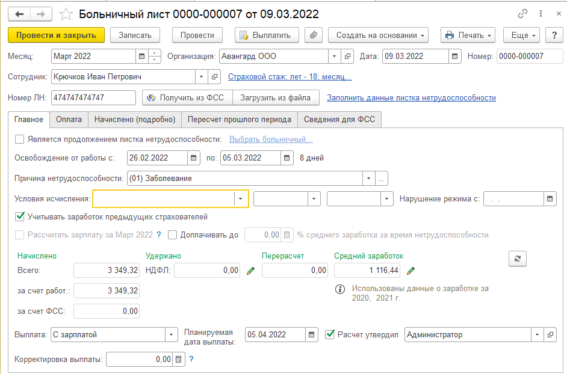Show hint for Корректировка выплаты question mark
The width and height of the screenshot is (567, 374).
coord(191,359)
